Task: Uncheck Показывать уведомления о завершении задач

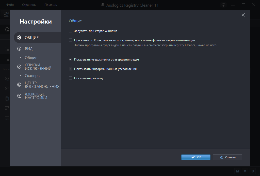Action: 71,60
